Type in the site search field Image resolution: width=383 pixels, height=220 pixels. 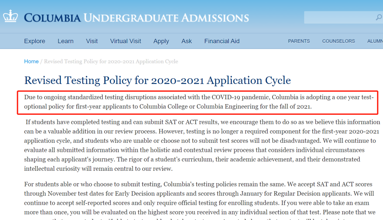click(339, 17)
